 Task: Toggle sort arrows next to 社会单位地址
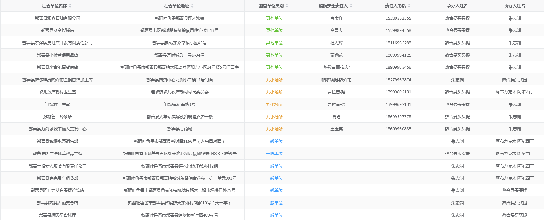click(192, 6)
